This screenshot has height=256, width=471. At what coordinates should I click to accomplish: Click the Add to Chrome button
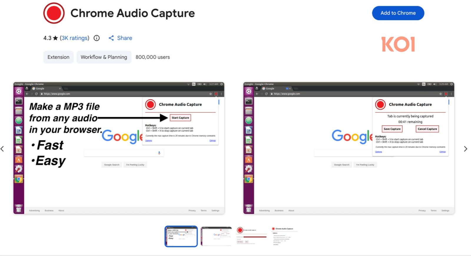tap(398, 13)
